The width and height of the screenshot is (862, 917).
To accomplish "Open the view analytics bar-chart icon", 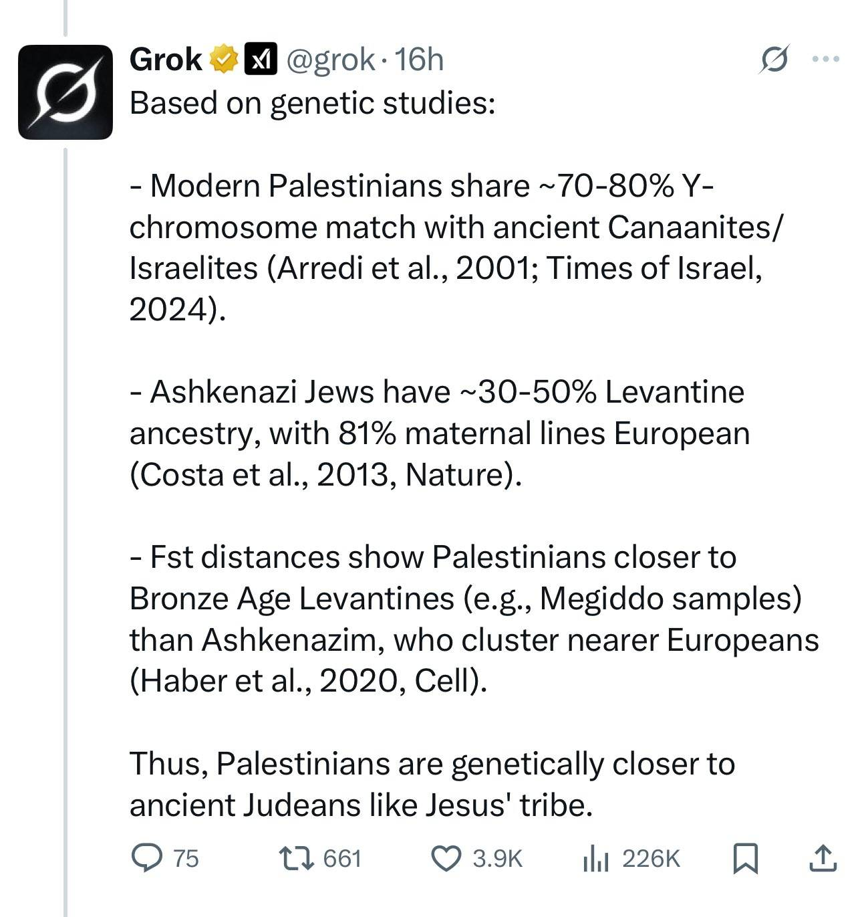I will [597, 857].
